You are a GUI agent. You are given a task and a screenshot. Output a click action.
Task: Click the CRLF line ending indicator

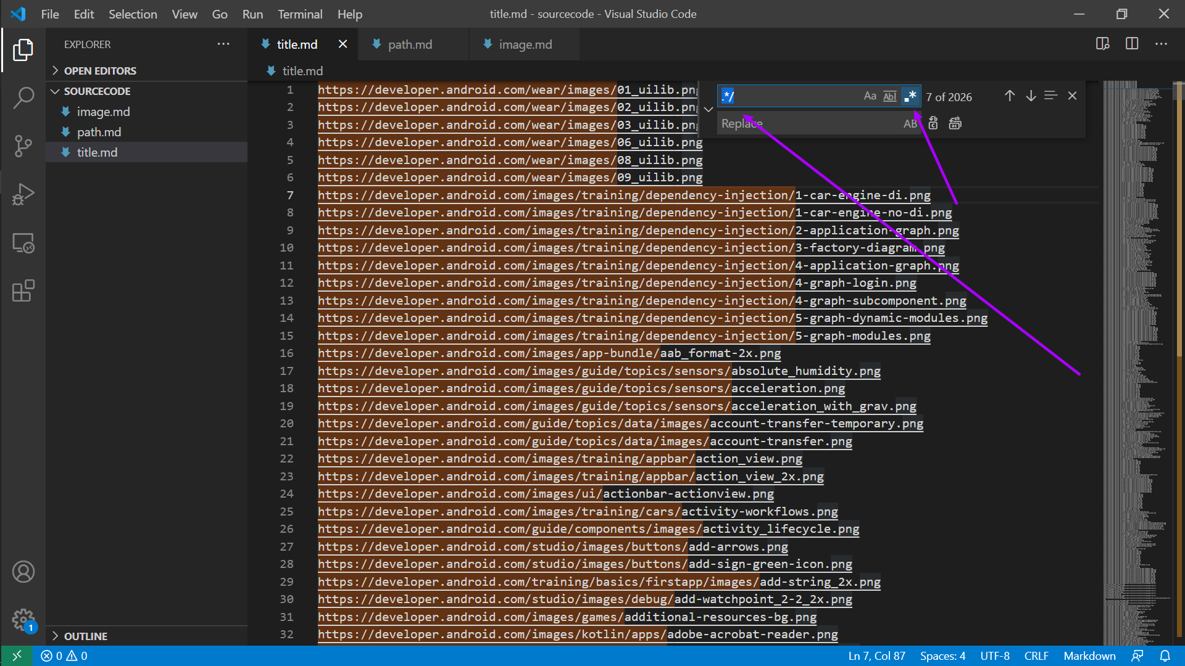1036,656
